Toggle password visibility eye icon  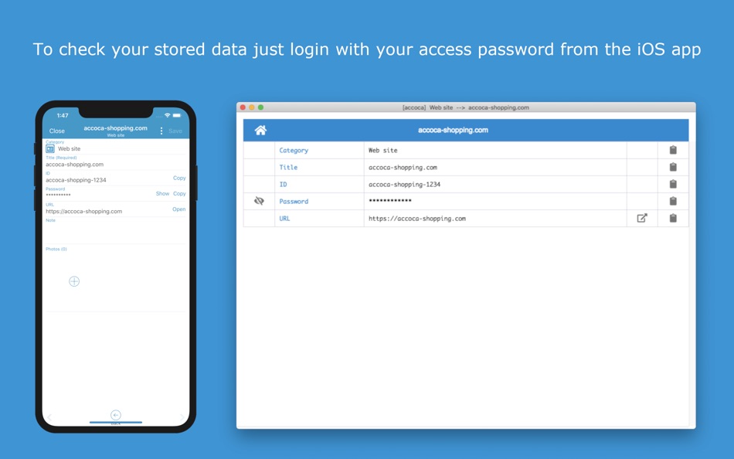(259, 201)
